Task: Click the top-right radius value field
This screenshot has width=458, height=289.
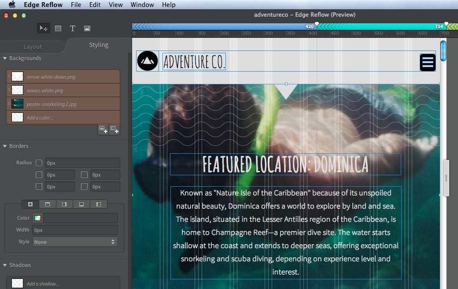Action: (105, 174)
